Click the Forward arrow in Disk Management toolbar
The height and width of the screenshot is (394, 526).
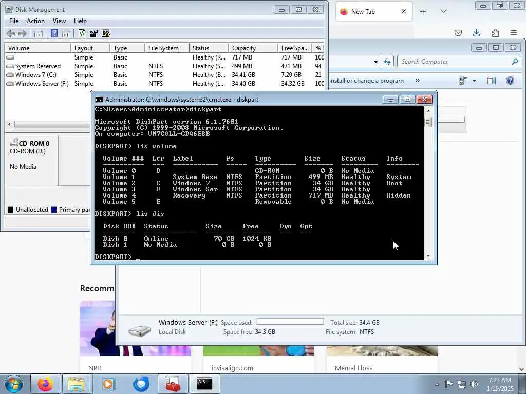click(x=23, y=33)
